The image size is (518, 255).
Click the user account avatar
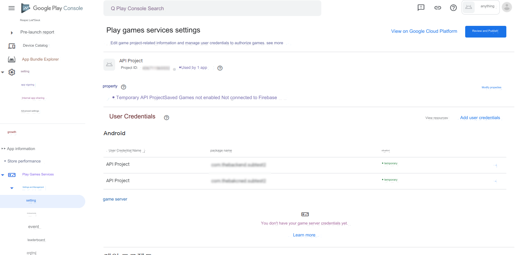point(507,7)
